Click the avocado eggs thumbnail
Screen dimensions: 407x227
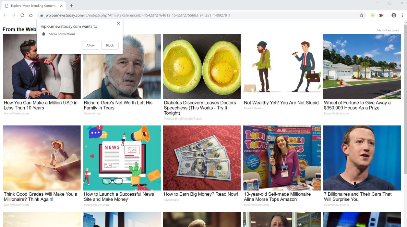[202, 66]
